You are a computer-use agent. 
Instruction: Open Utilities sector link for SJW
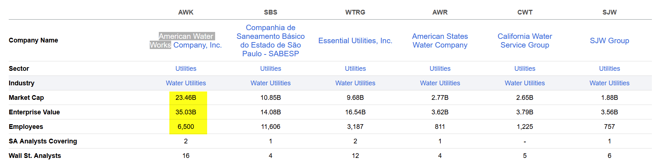coord(609,69)
